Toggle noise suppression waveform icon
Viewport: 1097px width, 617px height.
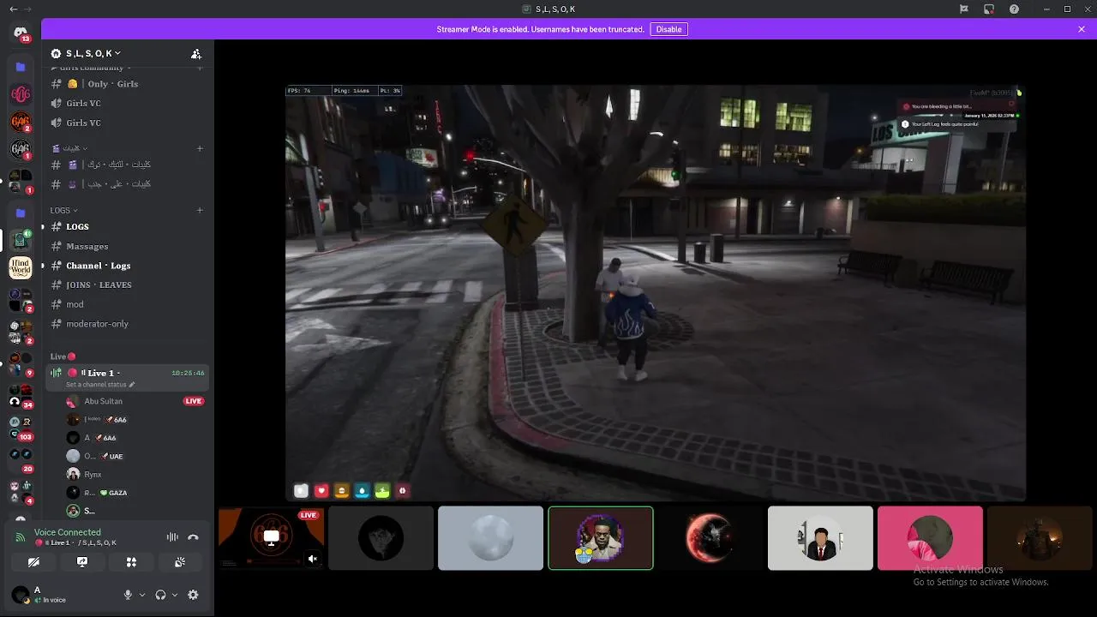(x=172, y=537)
